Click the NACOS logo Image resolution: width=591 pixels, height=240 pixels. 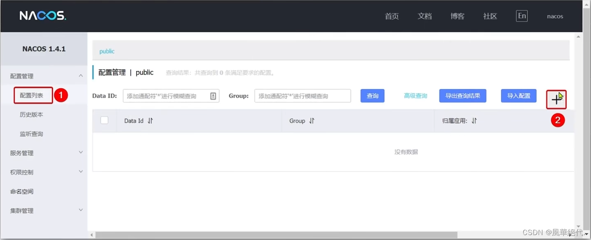point(43,16)
